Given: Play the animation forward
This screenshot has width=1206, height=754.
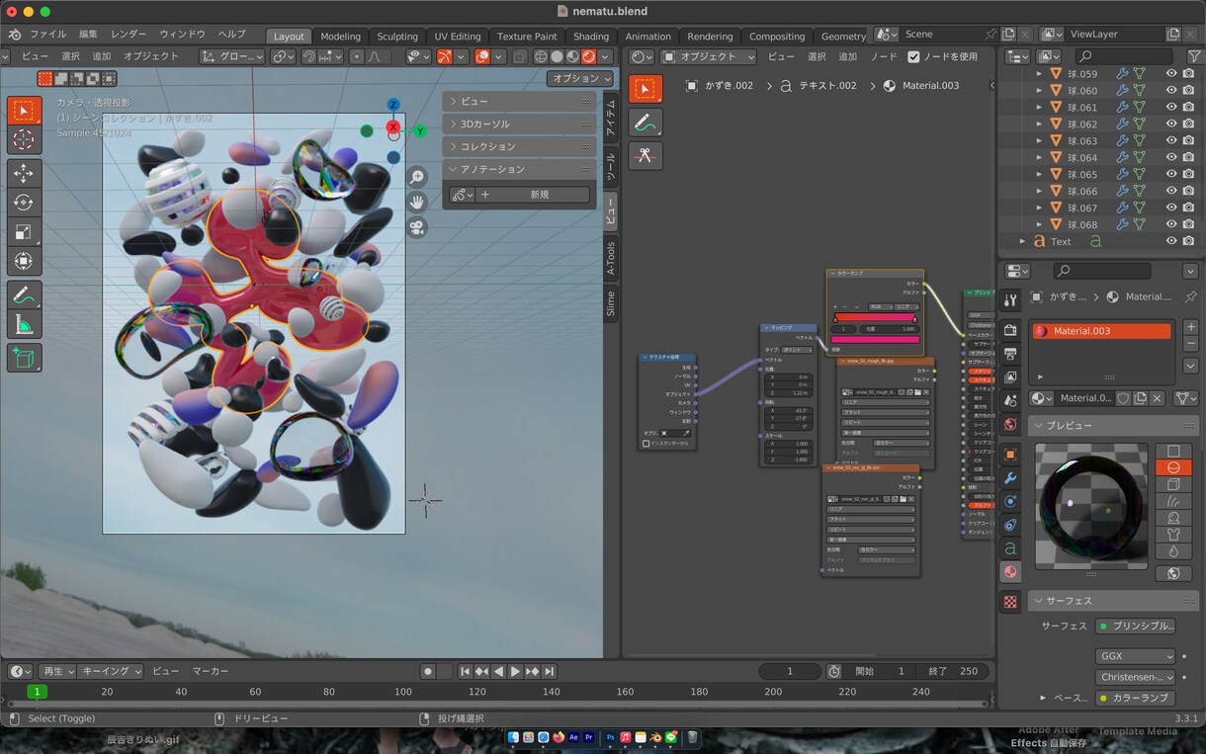Looking at the screenshot, I should pos(515,672).
